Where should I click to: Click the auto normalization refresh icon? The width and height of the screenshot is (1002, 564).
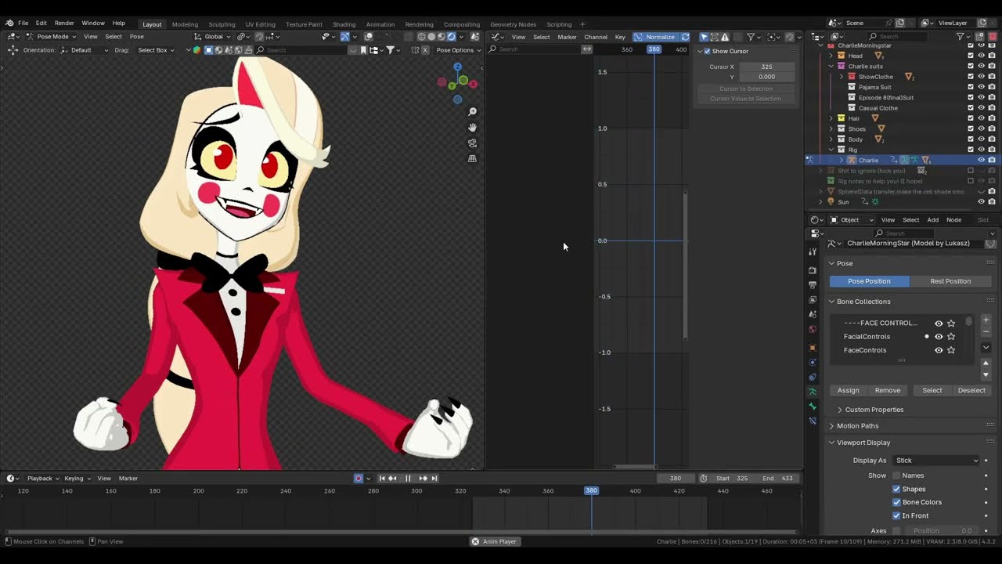pyautogui.click(x=685, y=37)
